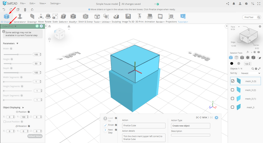Open the Edit menu
This screenshot has height=143, width=263.
coord(32,3)
